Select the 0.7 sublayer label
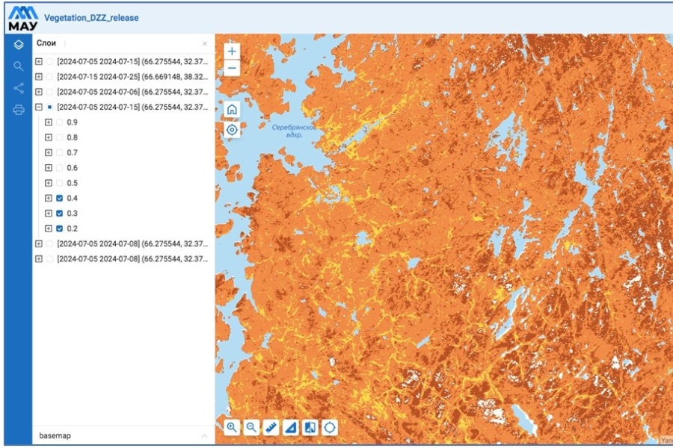Viewport: 673px width, 448px height. point(72,152)
